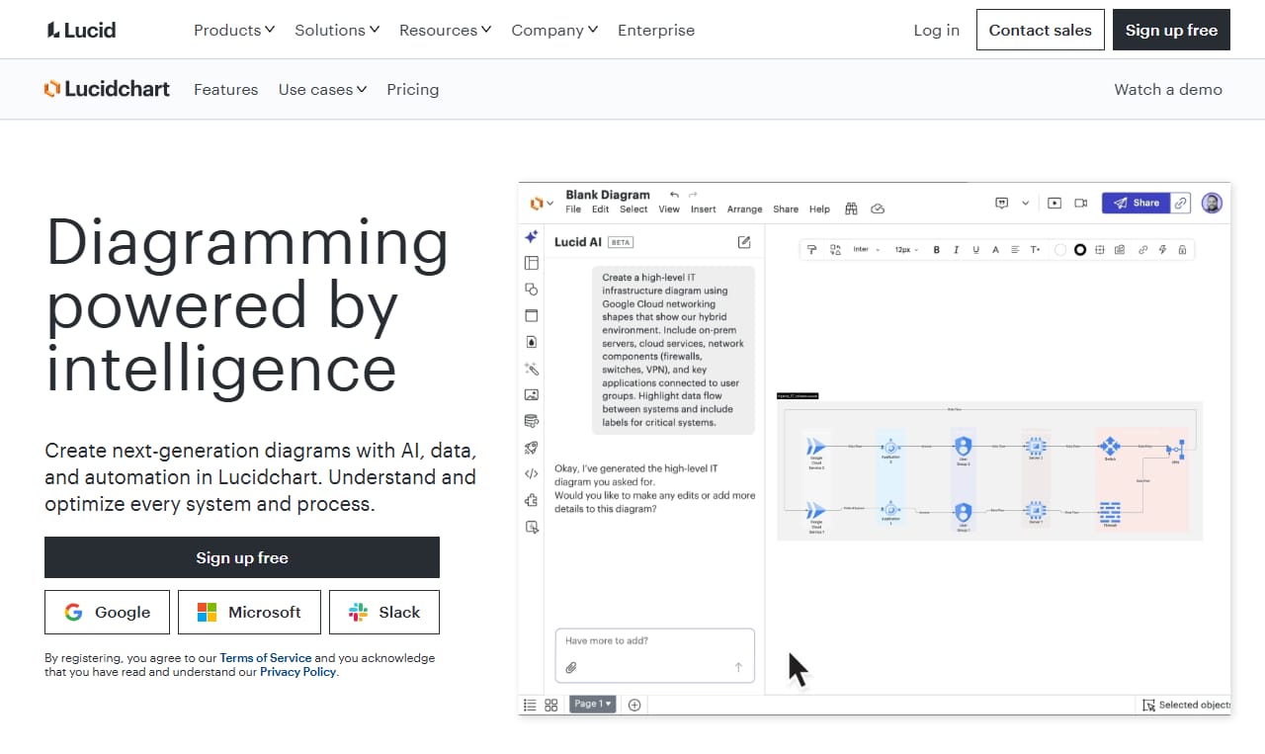
Task: Toggle Bold in the formatting toolbar
Action: click(937, 250)
